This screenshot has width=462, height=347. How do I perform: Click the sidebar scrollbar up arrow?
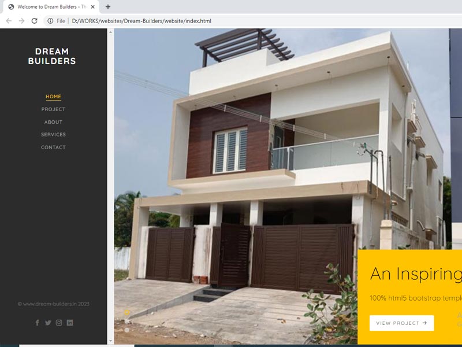(x=110, y=32)
